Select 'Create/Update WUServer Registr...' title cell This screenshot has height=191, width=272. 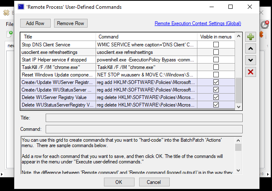(x=58, y=82)
